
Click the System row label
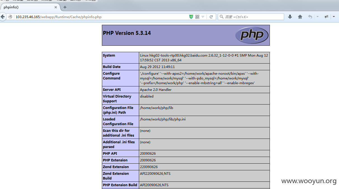point(109,55)
